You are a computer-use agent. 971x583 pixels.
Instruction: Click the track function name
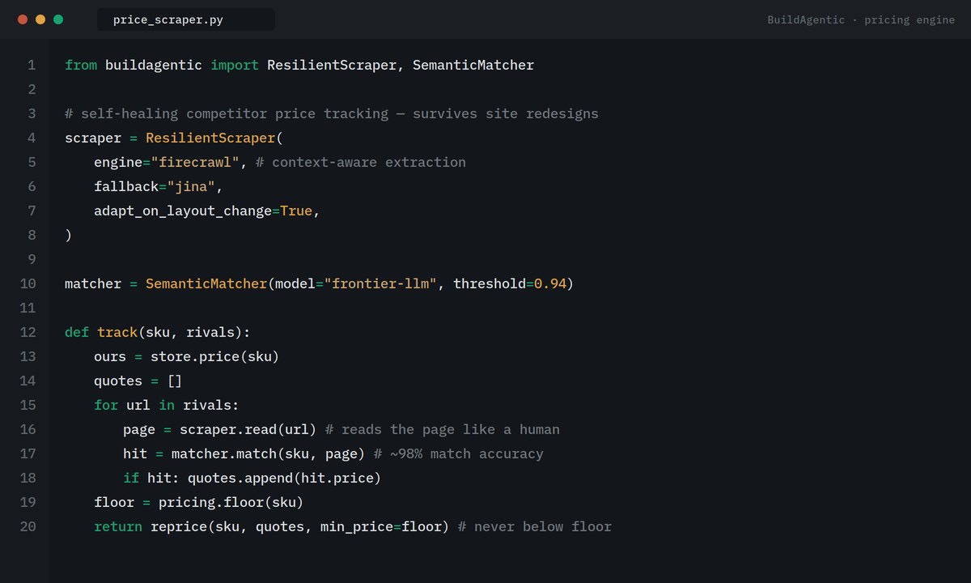point(117,332)
